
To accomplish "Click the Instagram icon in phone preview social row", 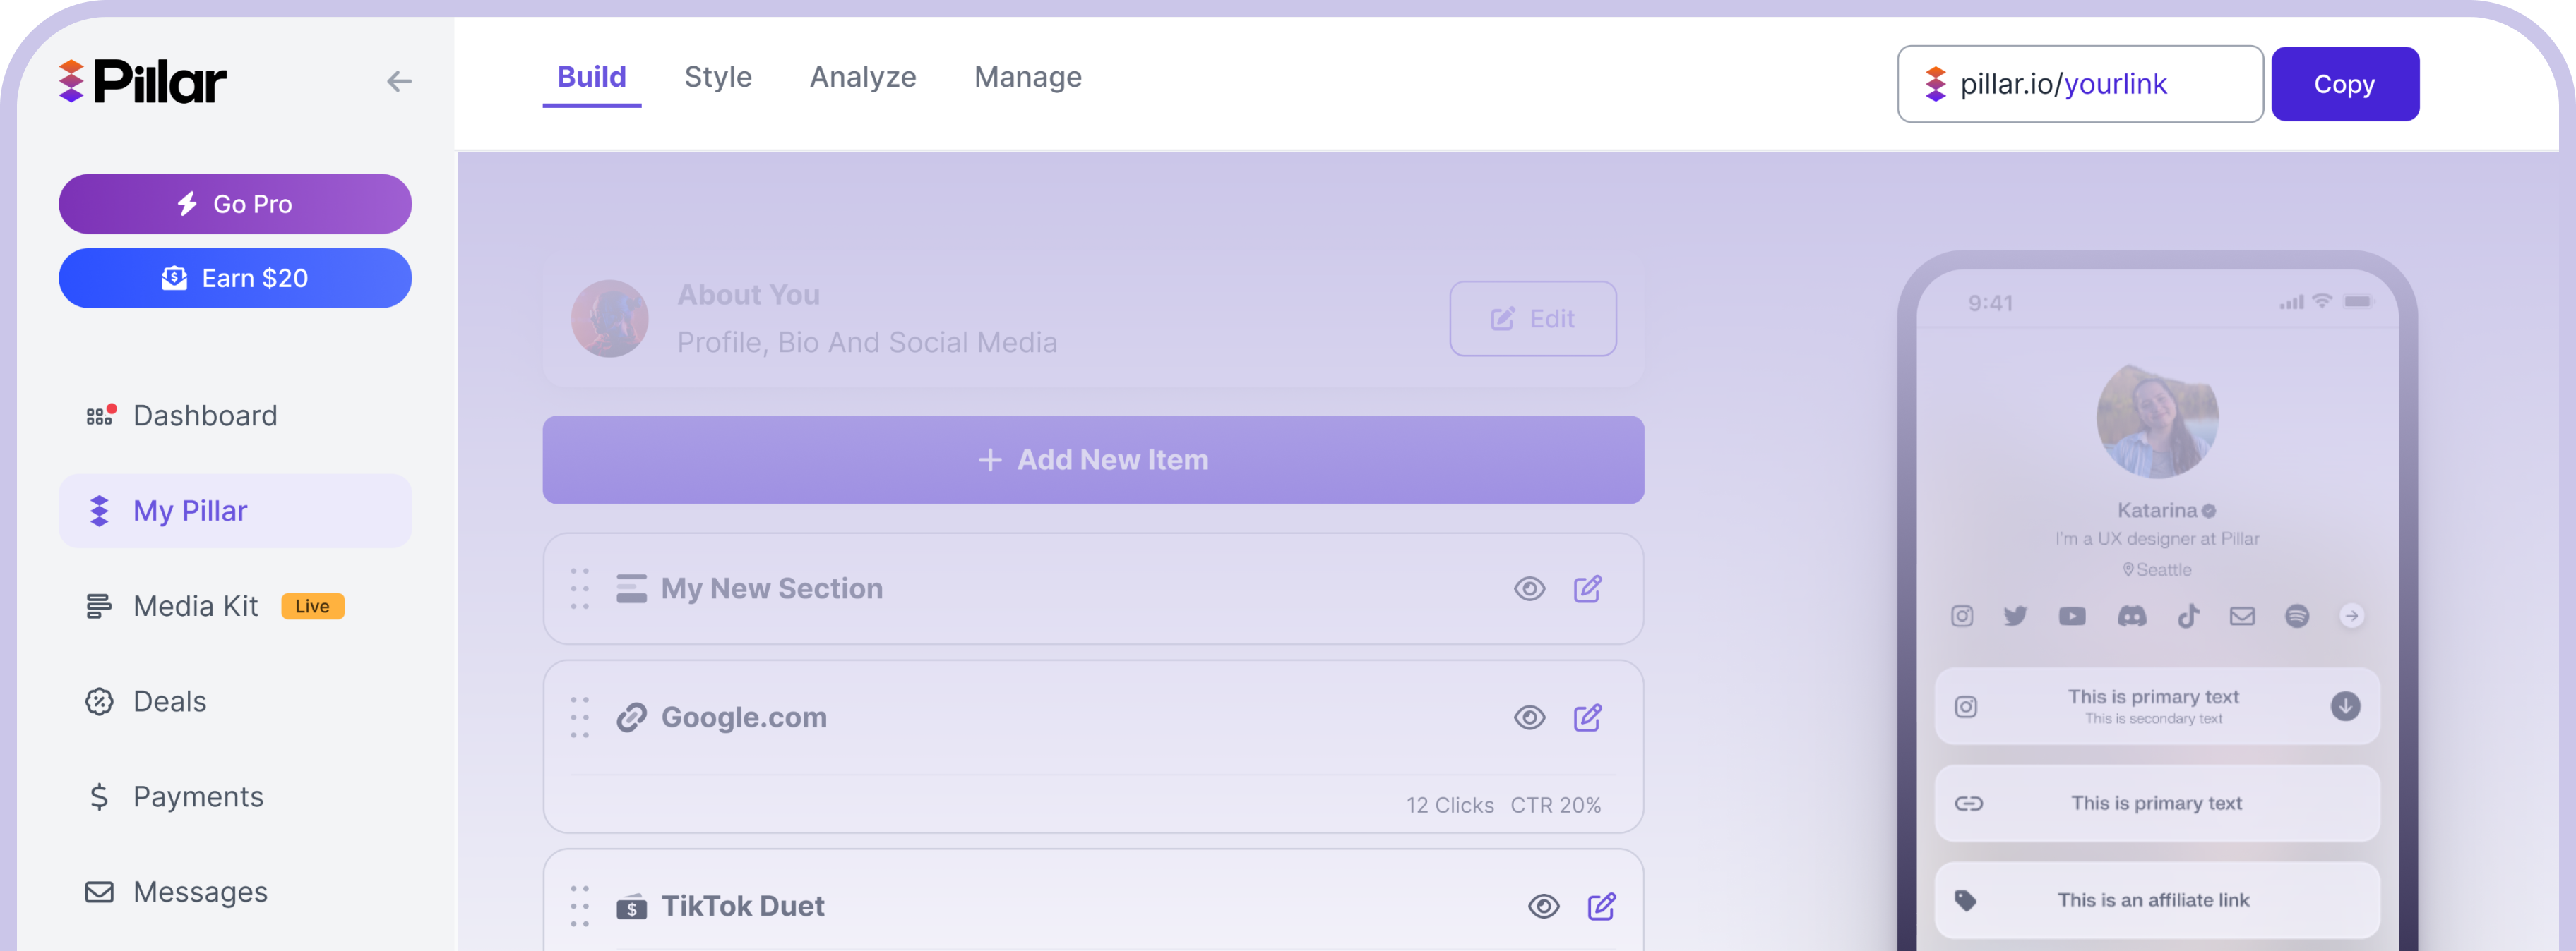I will pyautogui.click(x=1962, y=617).
